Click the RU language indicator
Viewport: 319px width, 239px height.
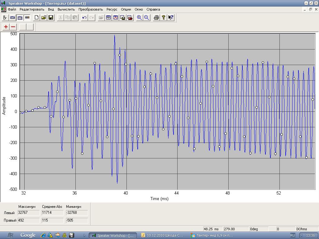coord(293,235)
